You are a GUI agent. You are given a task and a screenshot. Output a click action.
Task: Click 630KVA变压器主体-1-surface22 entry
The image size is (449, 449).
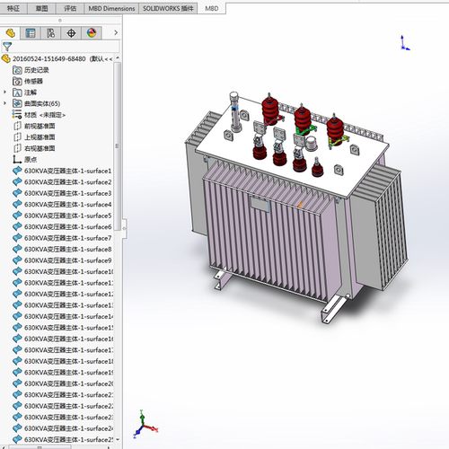63,406
